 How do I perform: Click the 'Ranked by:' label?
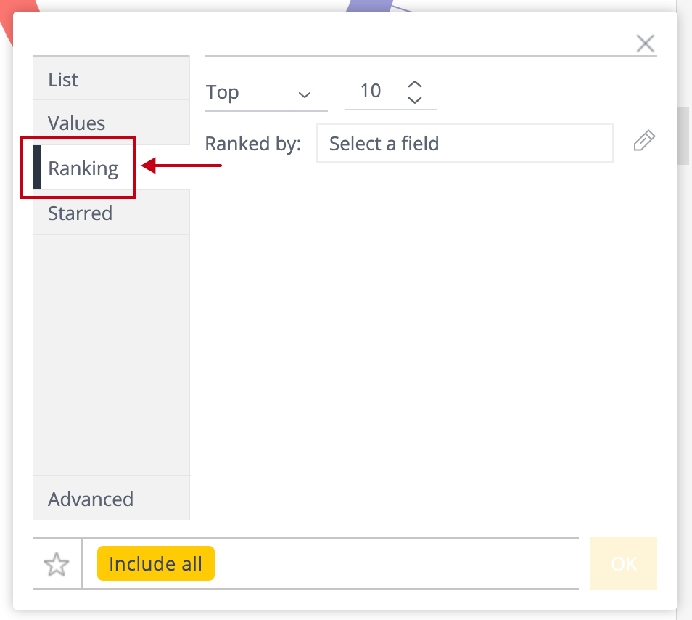(x=252, y=143)
